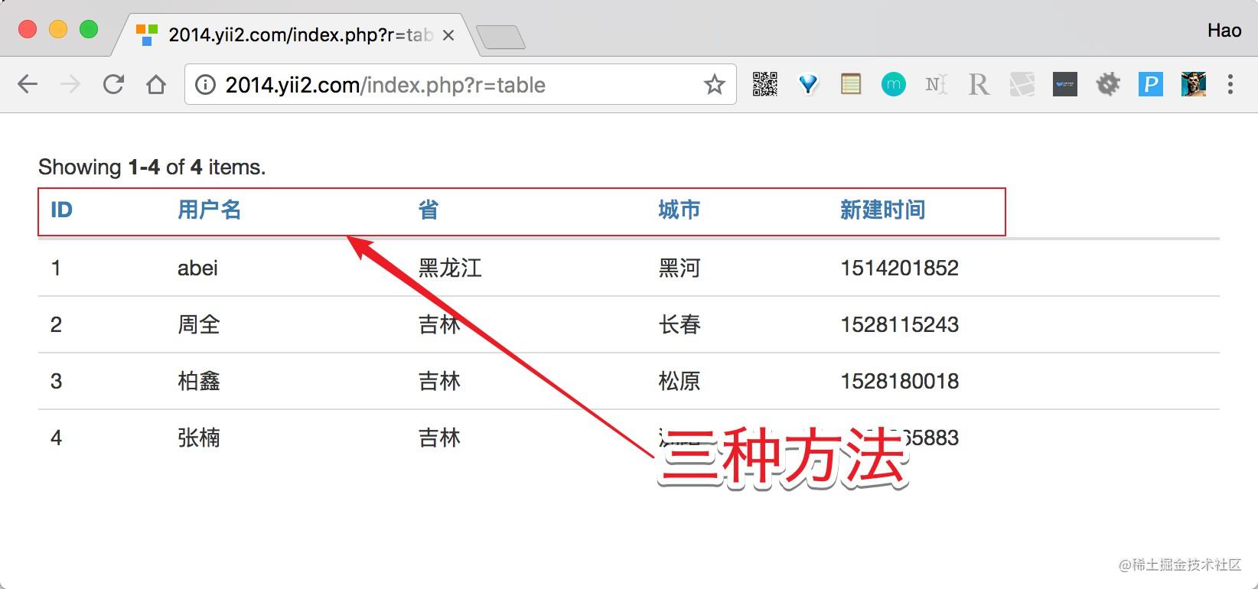Bookmark this page with the star
The image size is (1258, 589).
click(x=714, y=84)
